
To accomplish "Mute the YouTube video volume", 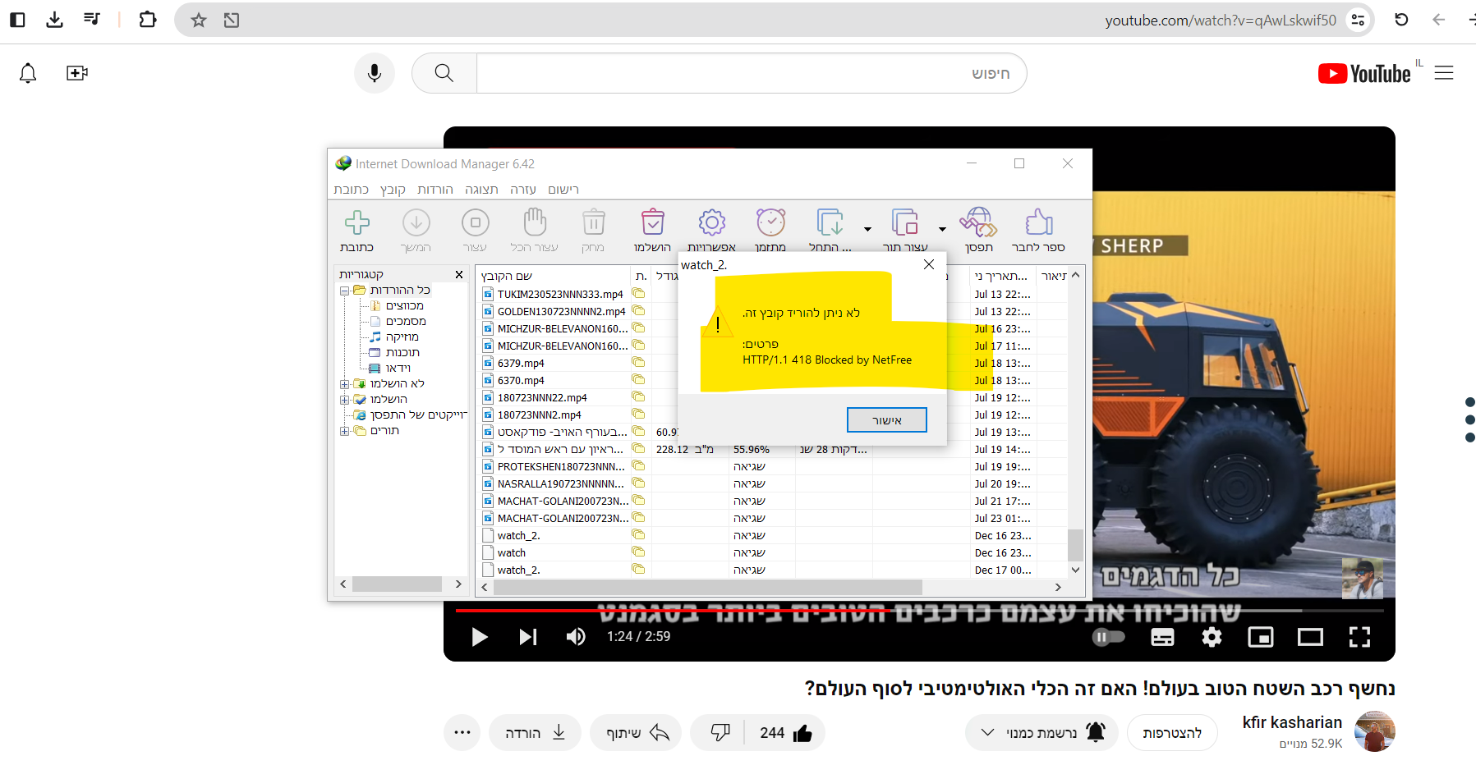I will point(576,637).
